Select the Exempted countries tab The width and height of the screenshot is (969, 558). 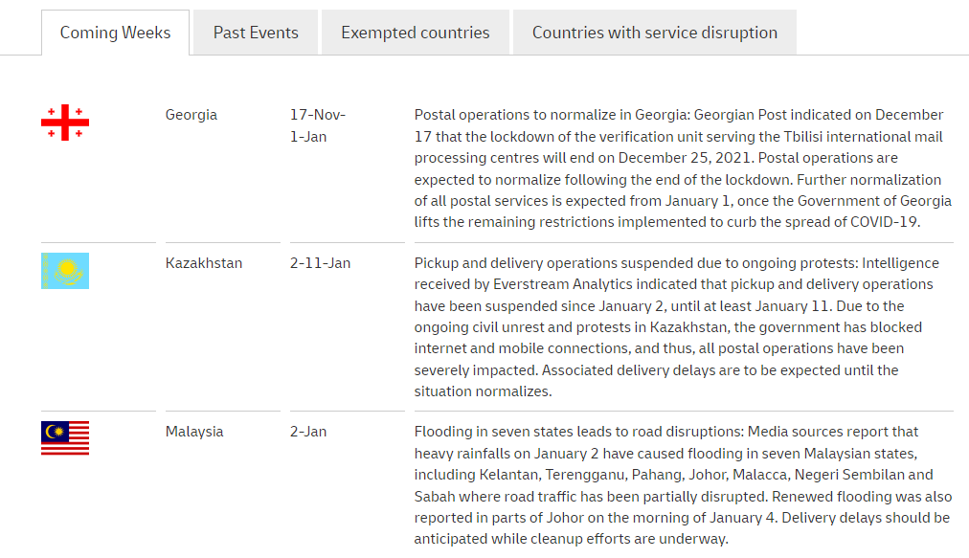(415, 33)
